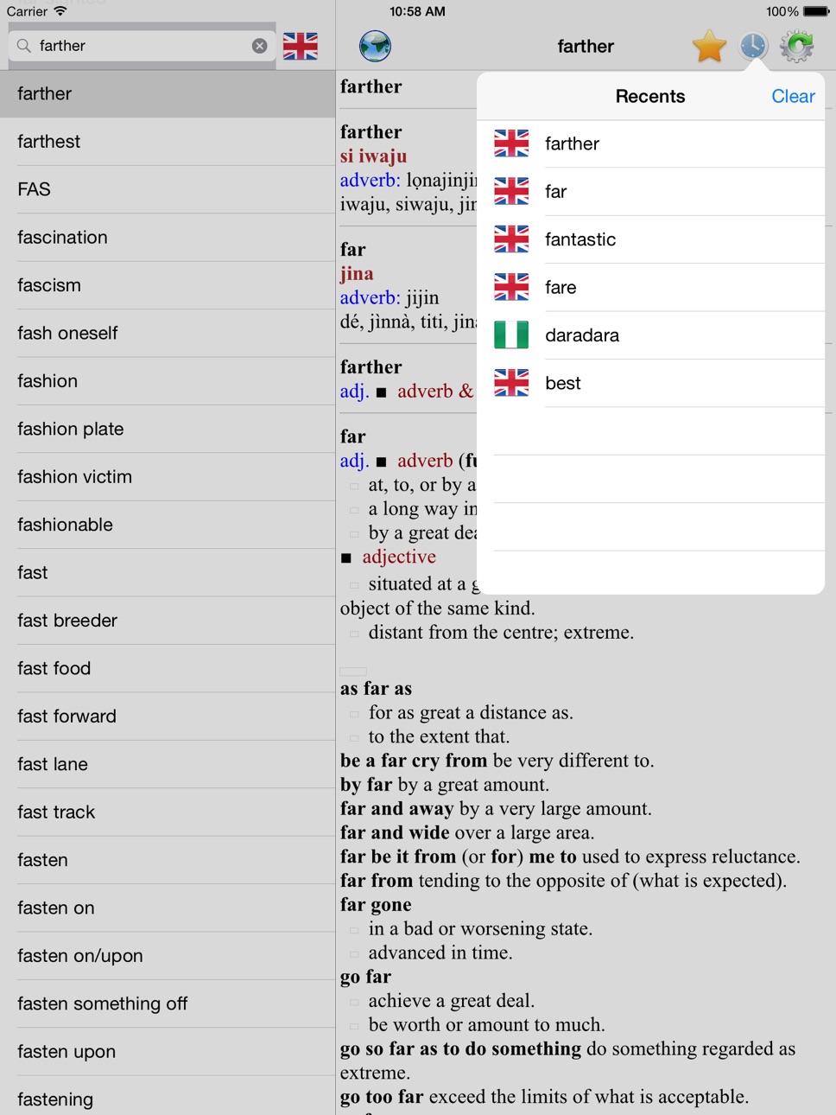
Task: Clear the Recents list
Action: pyautogui.click(x=793, y=96)
